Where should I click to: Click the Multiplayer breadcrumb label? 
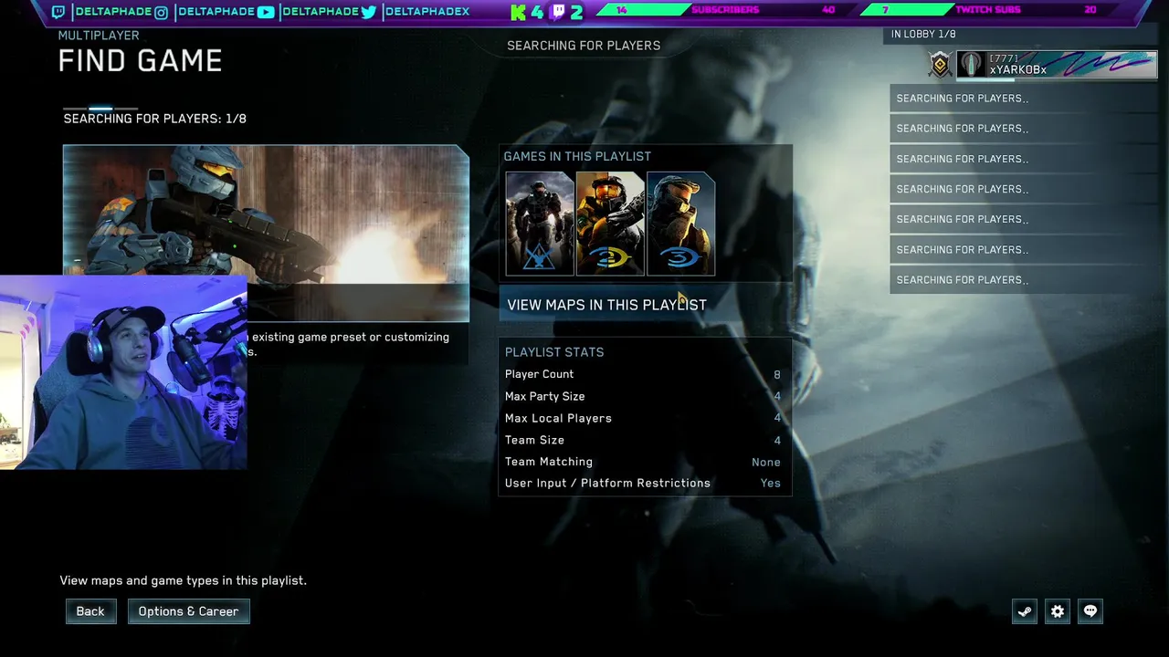tap(99, 36)
